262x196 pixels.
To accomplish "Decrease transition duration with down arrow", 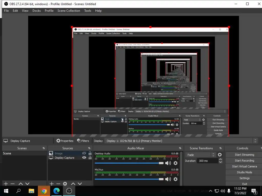I will click(220, 162).
